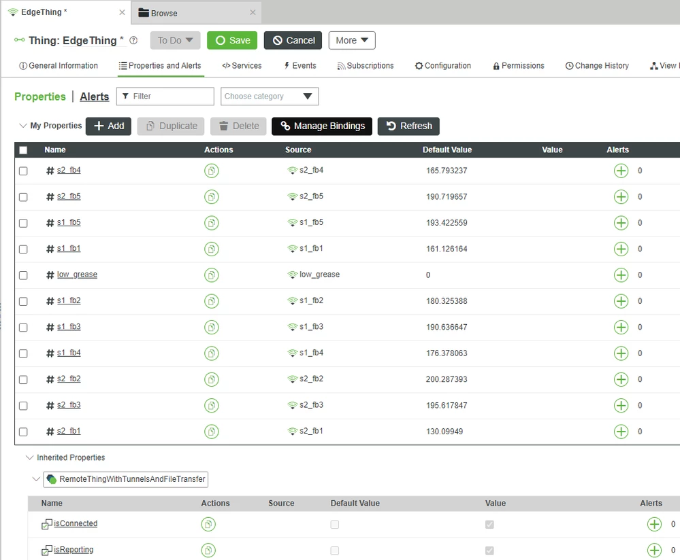This screenshot has width=680, height=560.
Task: Click the copy action icon for s1_fb2
Action: [211, 301]
